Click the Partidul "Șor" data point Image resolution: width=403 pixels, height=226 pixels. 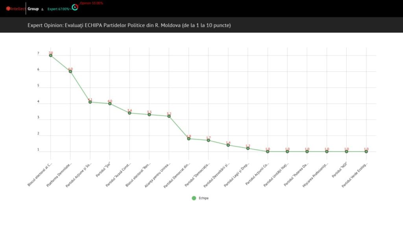(x=110, y=104)
